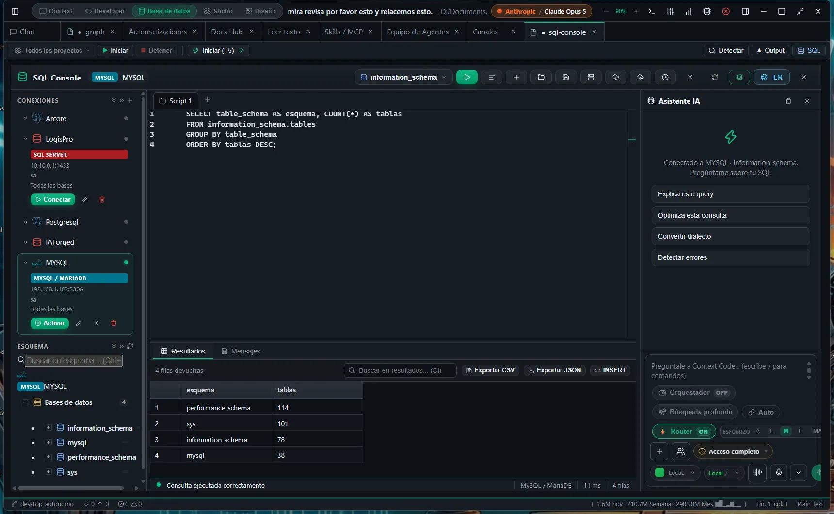Open query history clock icon
This screenshot has width=834, height=514.
(665, 77)
